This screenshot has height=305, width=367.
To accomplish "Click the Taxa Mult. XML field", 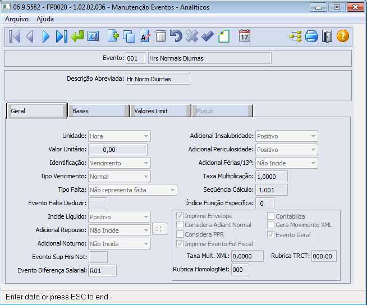I will coord(247,256).
